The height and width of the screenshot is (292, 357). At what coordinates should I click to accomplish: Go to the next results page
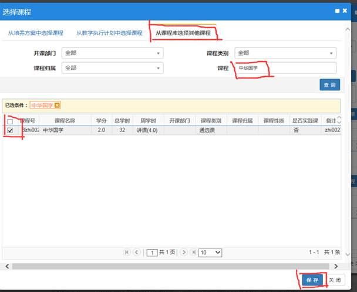184,252
